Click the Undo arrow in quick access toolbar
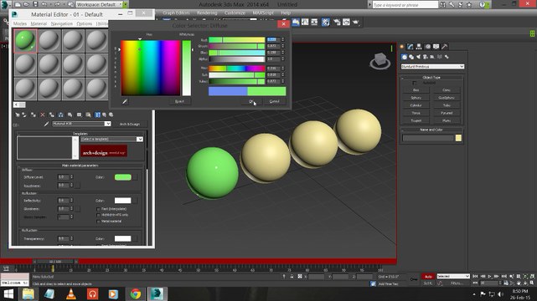 44,4
